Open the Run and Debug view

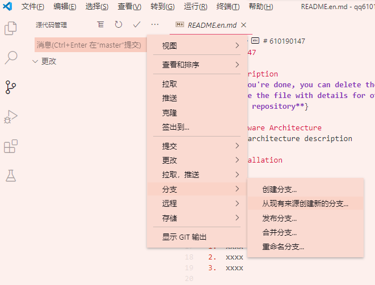pyautogui.click(x=10, y=117)
